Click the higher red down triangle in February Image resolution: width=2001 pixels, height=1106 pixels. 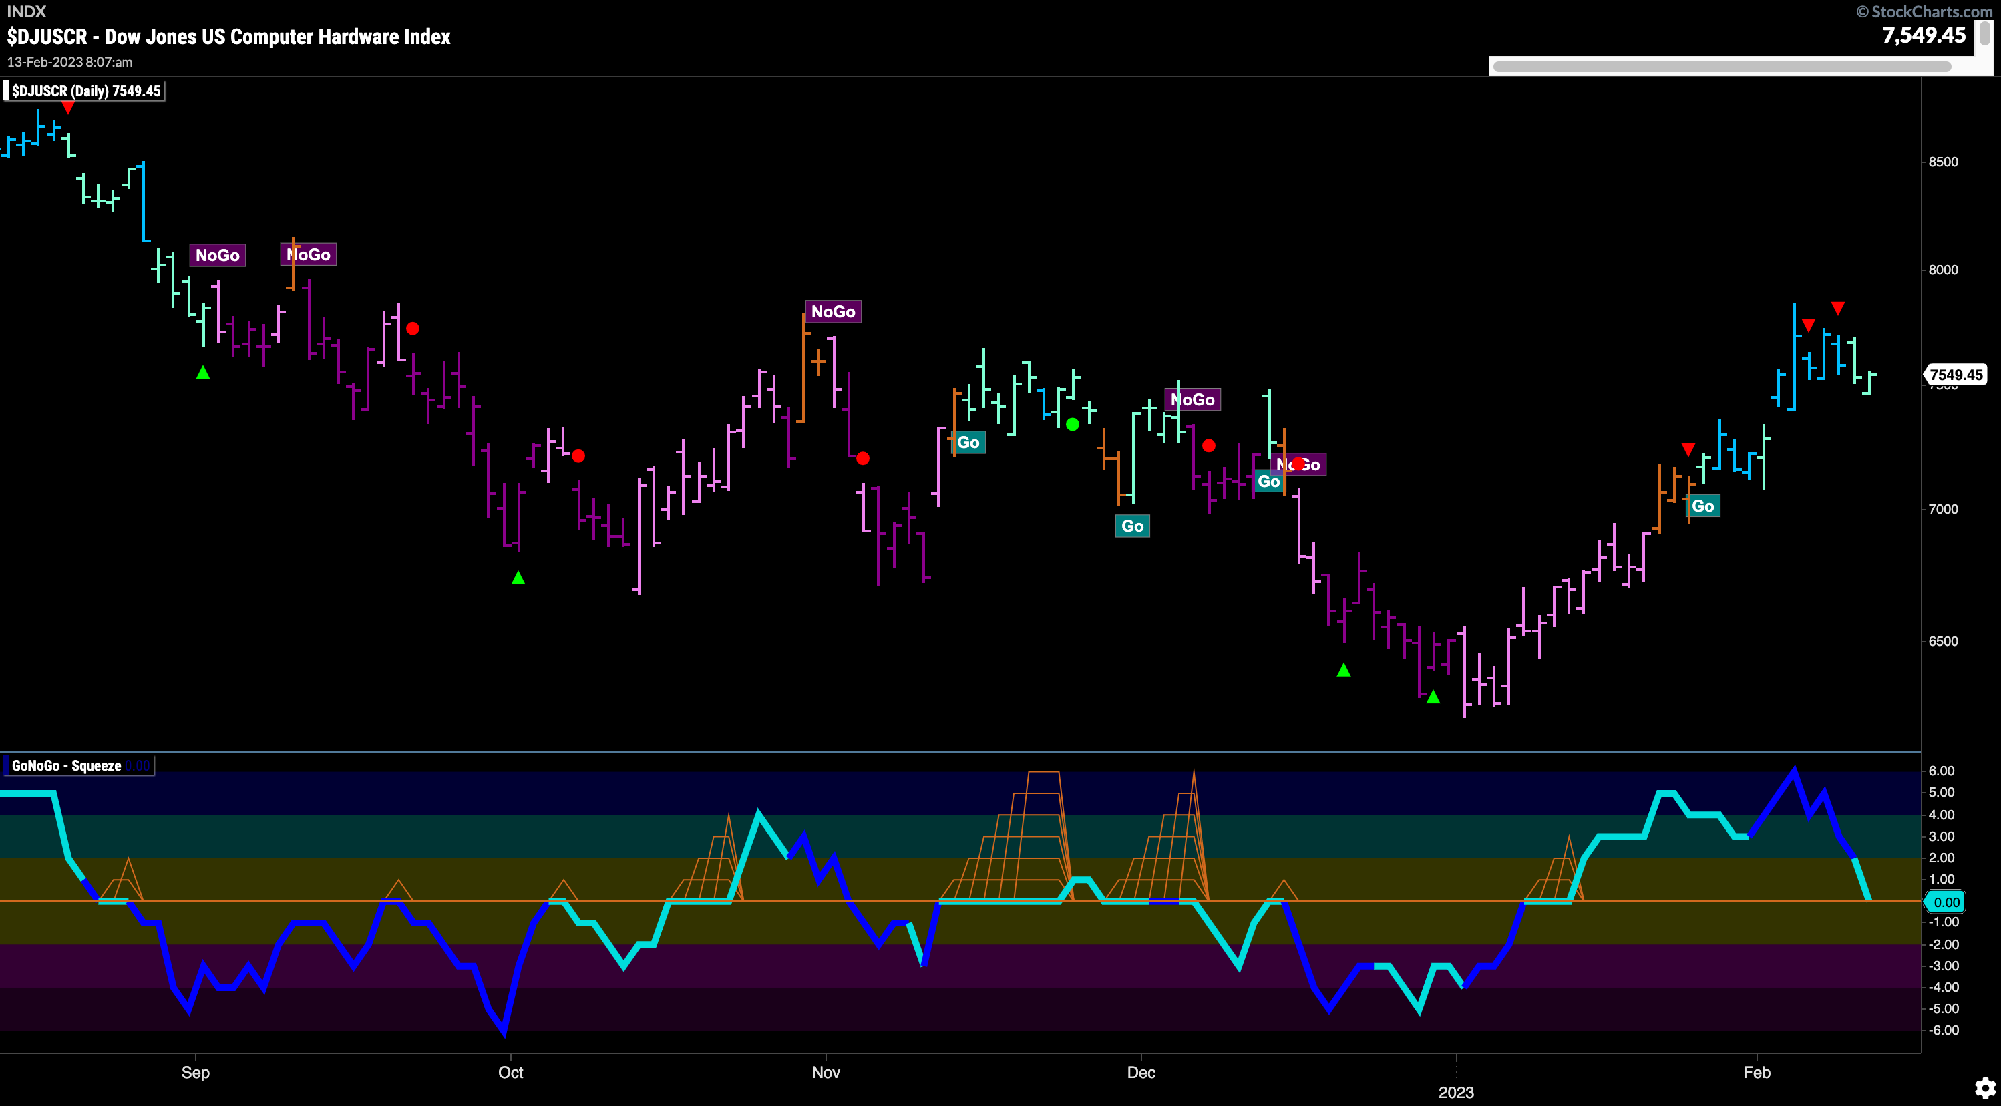pyautogui.click(x=1838, y=309)
